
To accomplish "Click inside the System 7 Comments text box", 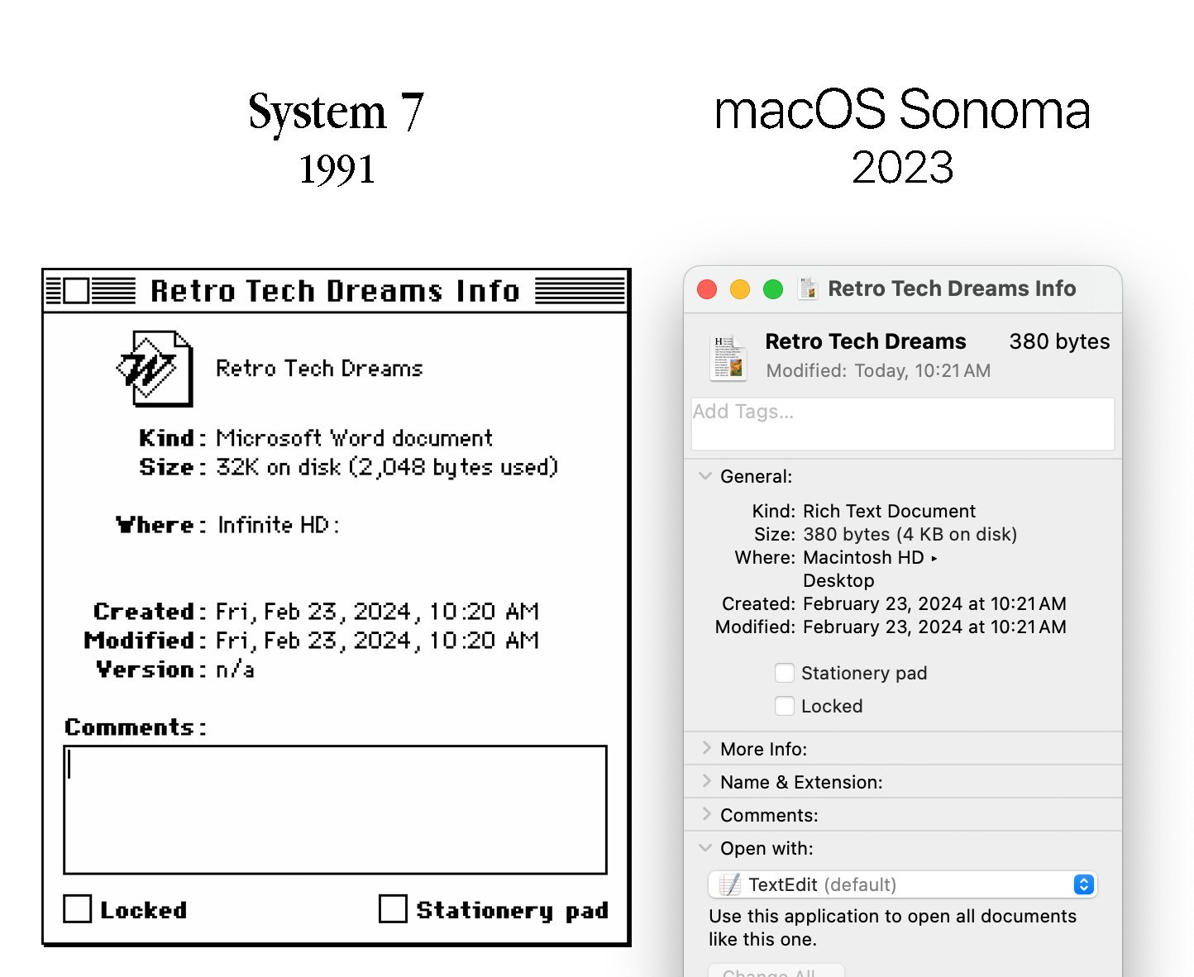I will (x=335, y=810).
